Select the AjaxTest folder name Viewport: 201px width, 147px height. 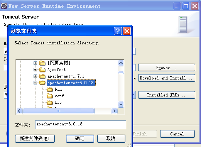tap(57, 69)
